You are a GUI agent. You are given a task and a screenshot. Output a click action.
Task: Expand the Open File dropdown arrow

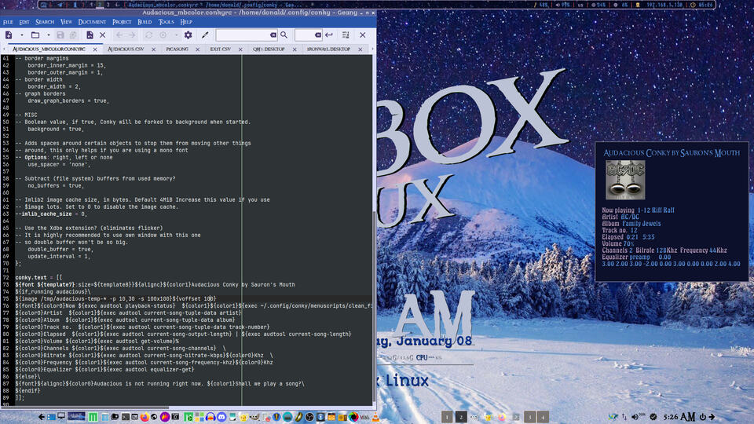pyautogui.click(x=47, y=35)
